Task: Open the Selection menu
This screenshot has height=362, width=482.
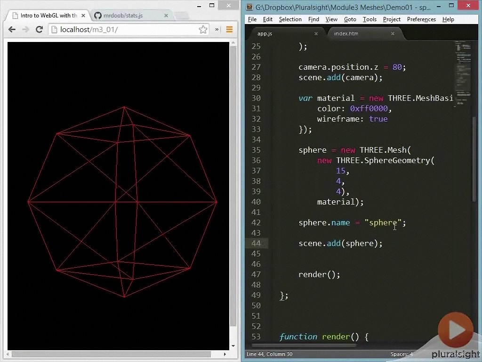Action: pyautogui.click(x=290, y=19)
